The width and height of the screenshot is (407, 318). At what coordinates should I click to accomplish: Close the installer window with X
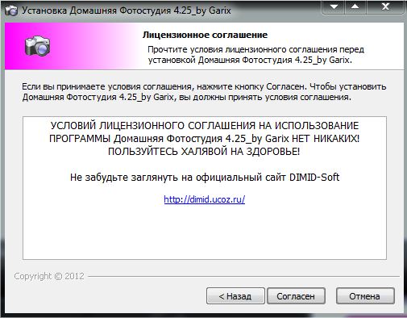(385, 6)
